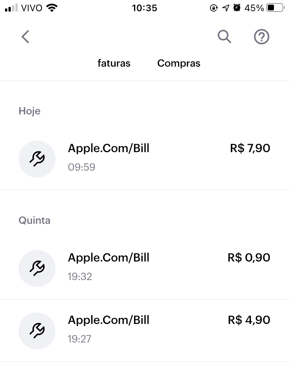This screenshot has width=289, height=369.
Task: Tap wrench icon of the 19:32 purchase
Action: 37,268
